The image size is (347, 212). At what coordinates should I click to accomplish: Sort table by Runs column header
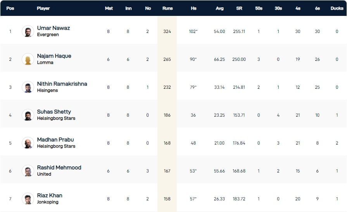[x=167, y=8]
